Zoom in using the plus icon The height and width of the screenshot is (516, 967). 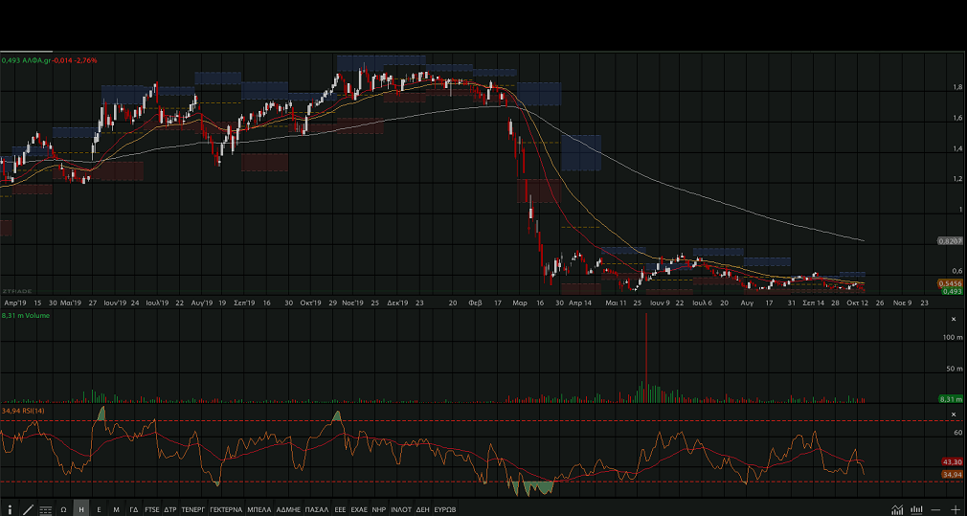(x=955, y=509)
